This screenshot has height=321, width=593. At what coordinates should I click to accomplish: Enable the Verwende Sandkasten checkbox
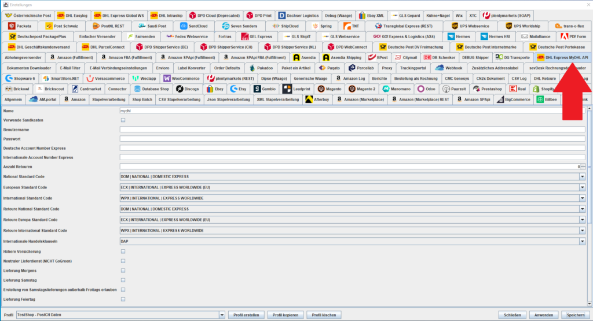[123, 120]
